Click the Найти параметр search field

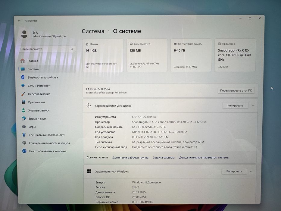tap(47, 49)
